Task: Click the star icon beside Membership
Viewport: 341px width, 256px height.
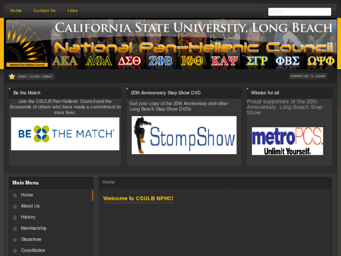Action: point(15,229)
